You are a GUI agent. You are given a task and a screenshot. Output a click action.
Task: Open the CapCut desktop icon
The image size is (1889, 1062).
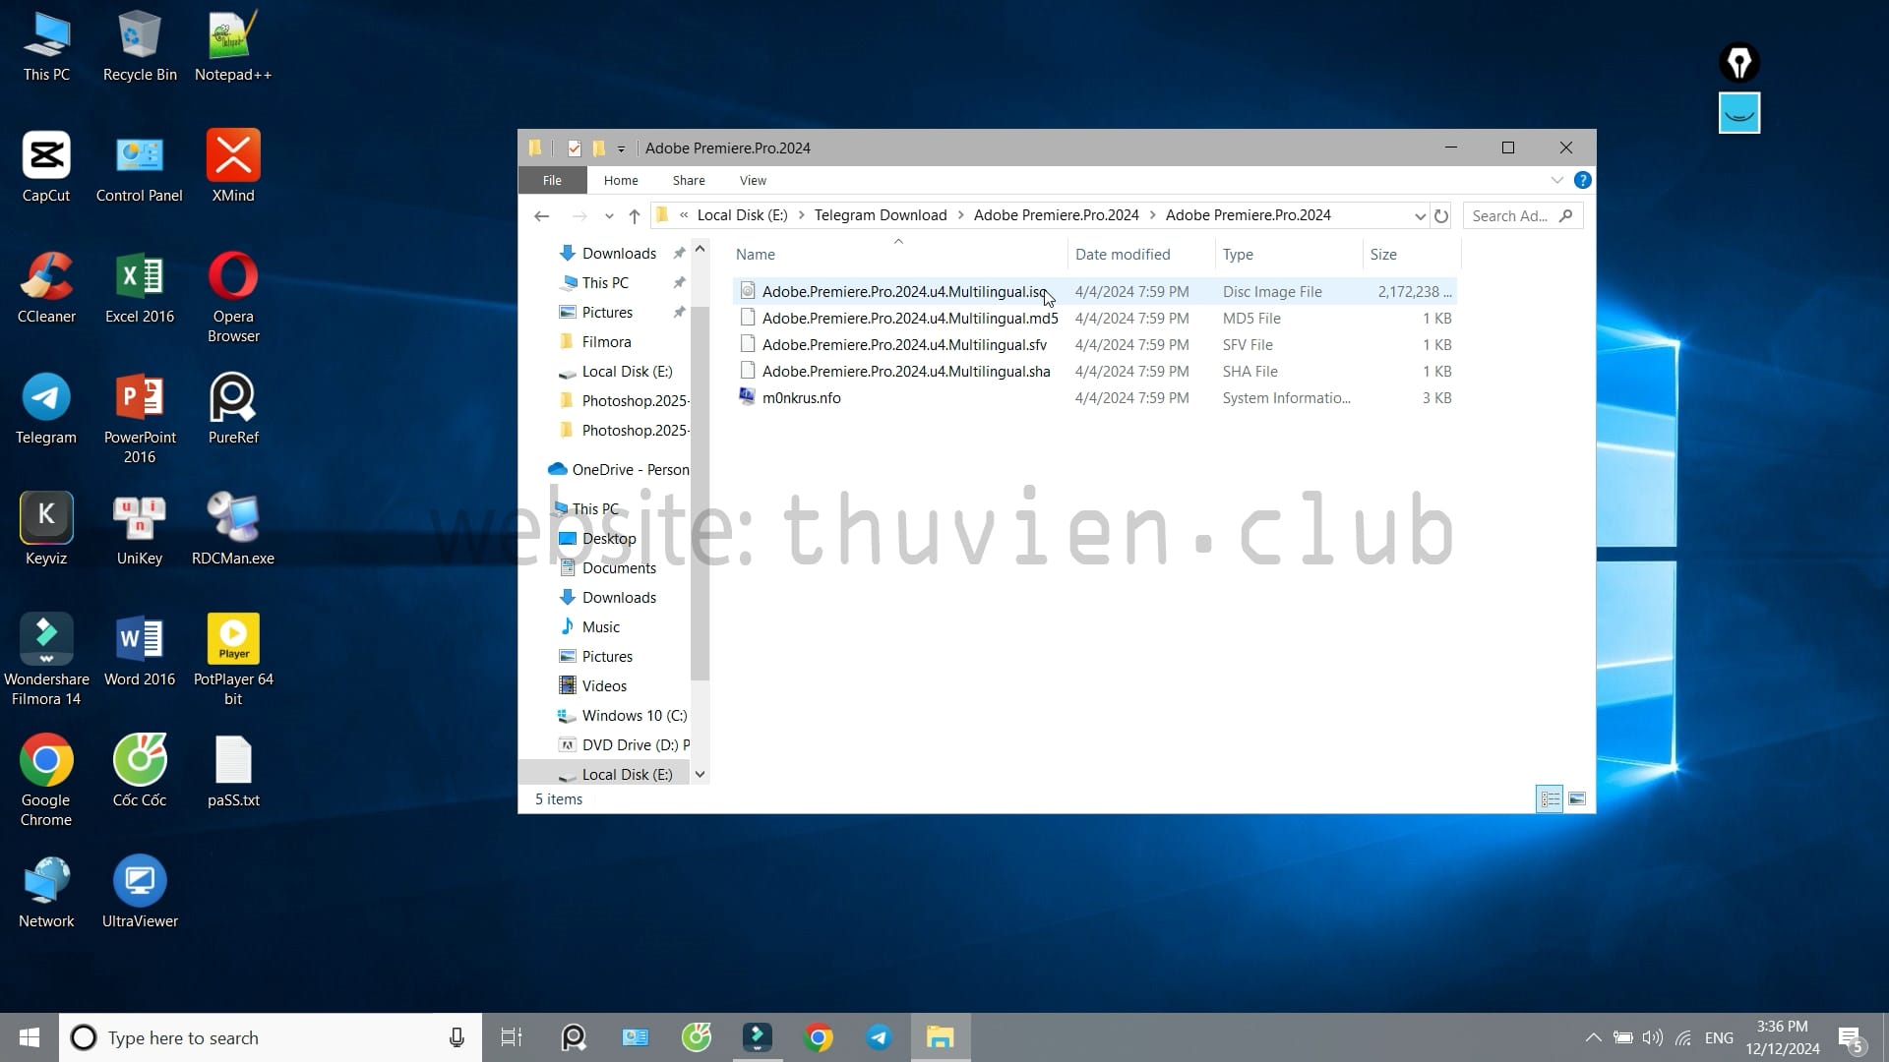tap(46, 166)
